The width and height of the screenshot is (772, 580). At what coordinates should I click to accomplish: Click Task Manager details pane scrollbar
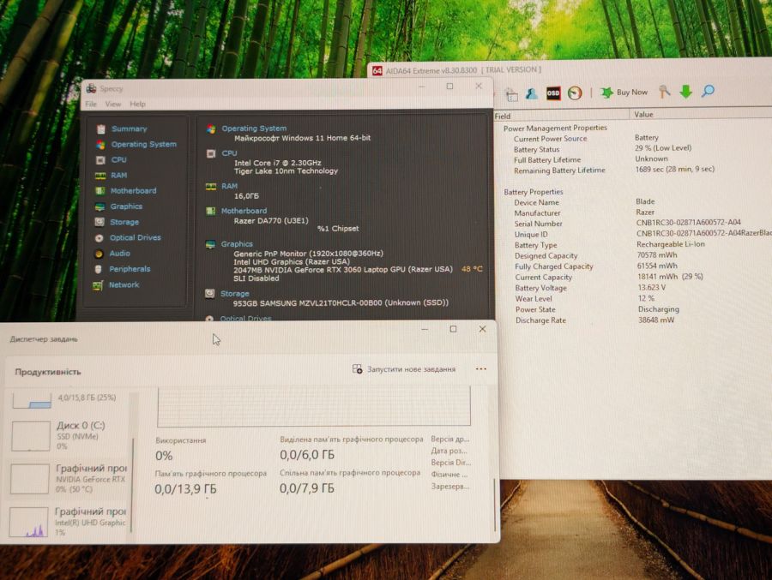click(x=494, y=505)
